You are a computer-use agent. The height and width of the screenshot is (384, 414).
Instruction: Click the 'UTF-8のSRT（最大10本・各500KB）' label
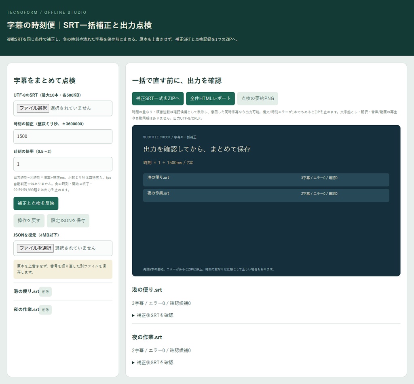pos(47,95)
